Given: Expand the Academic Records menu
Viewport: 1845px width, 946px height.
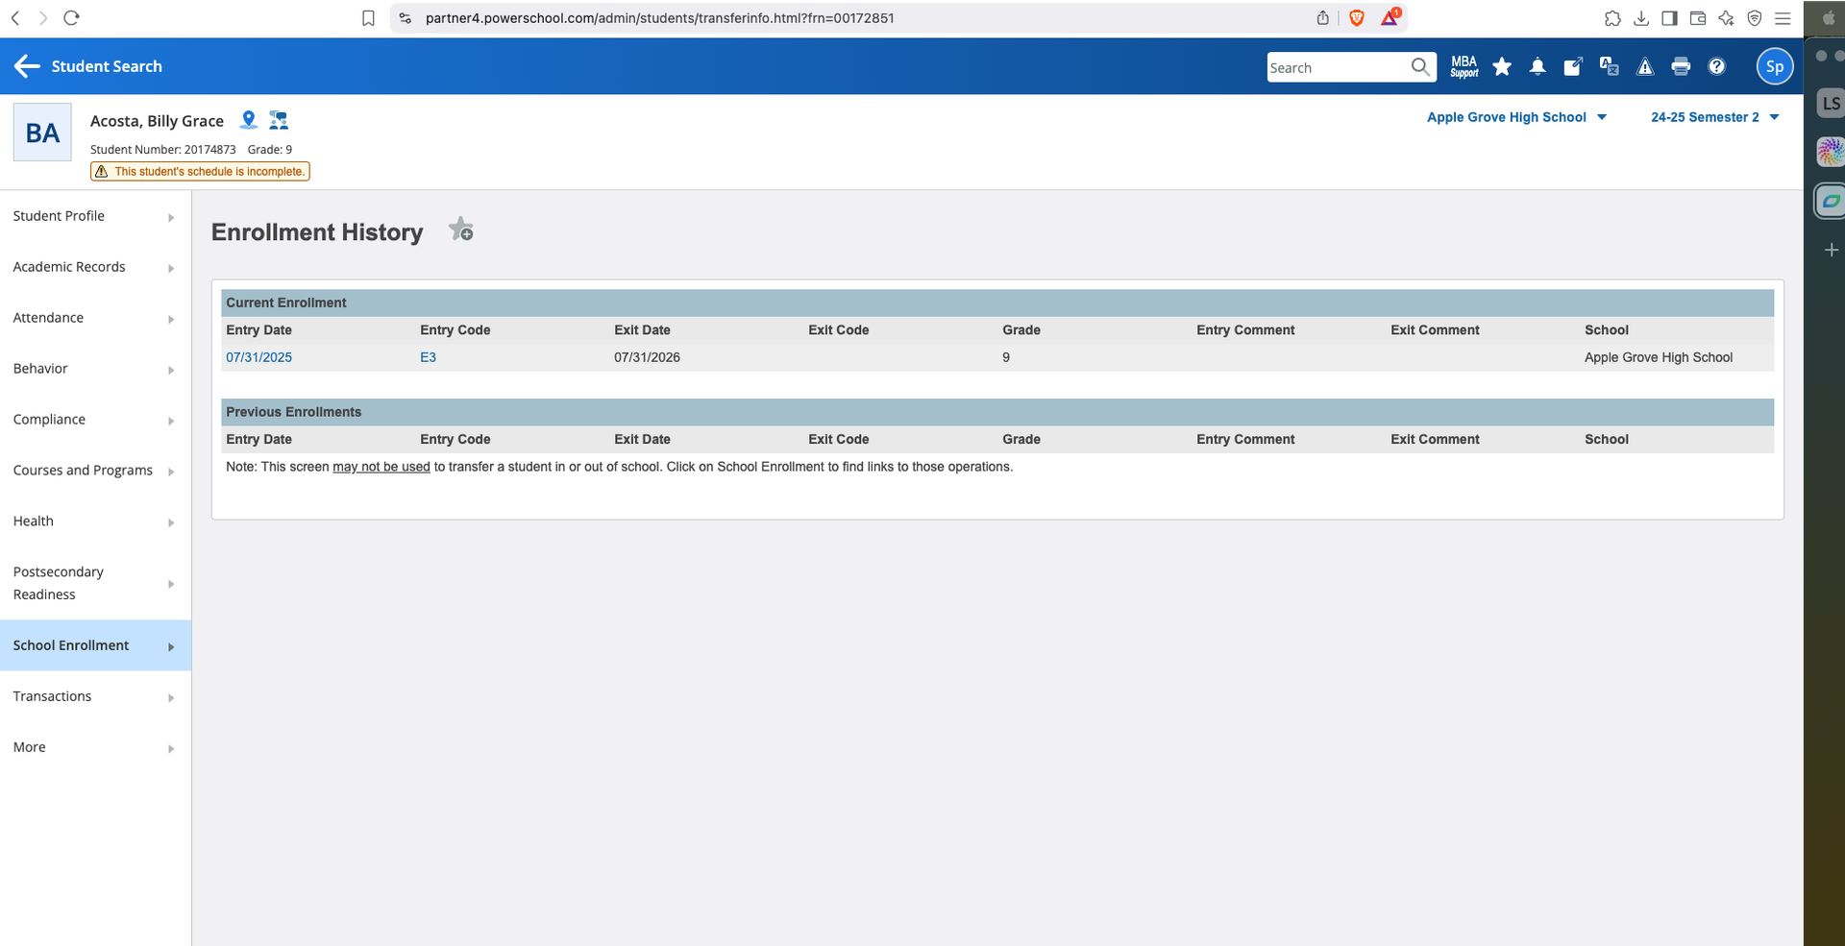Looking at the screenshot, I should 94,267.
